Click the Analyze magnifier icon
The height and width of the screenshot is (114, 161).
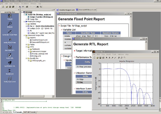click(x=10, y=24)
